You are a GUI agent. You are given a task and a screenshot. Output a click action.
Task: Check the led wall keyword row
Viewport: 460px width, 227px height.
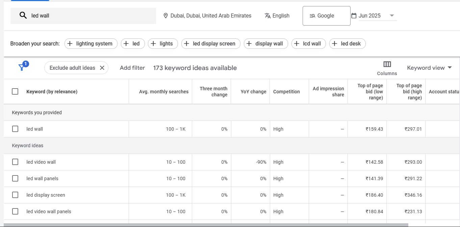[15, 129]
